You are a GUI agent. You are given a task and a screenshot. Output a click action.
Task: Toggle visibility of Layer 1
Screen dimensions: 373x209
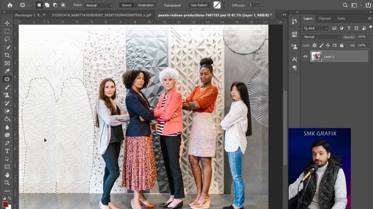click(305, 56)
